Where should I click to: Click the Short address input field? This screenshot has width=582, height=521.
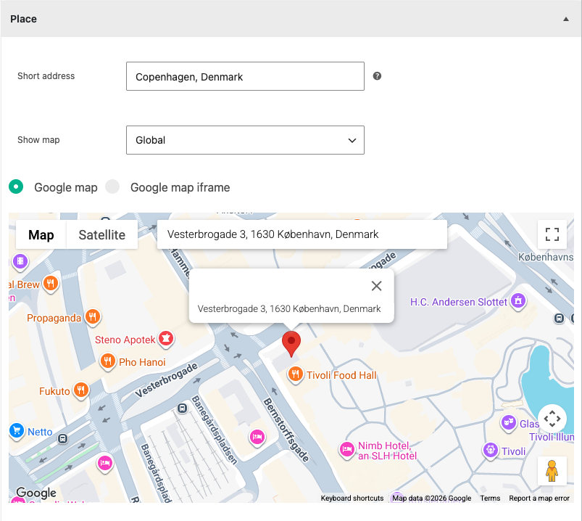[x=245, y=76]
